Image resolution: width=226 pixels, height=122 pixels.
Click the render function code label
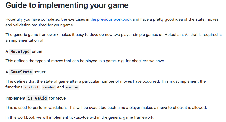coord(49,87)
